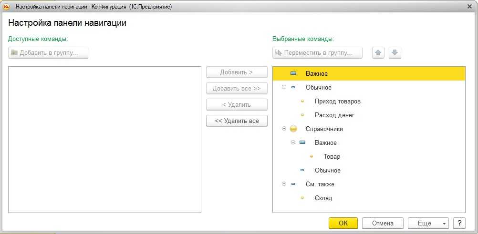
Task: Click the move down arrow icon
Action: coord(395,53)
